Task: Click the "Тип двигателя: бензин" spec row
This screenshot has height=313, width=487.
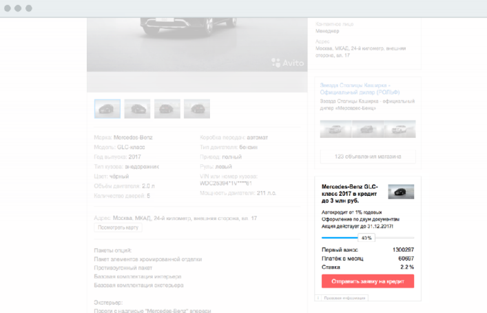Action: tap(229, 147)
